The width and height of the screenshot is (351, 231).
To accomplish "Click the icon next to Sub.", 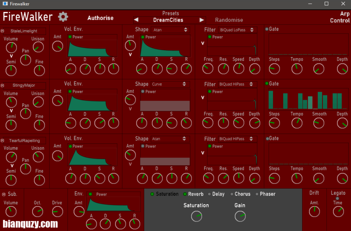I will coord(4,194).
